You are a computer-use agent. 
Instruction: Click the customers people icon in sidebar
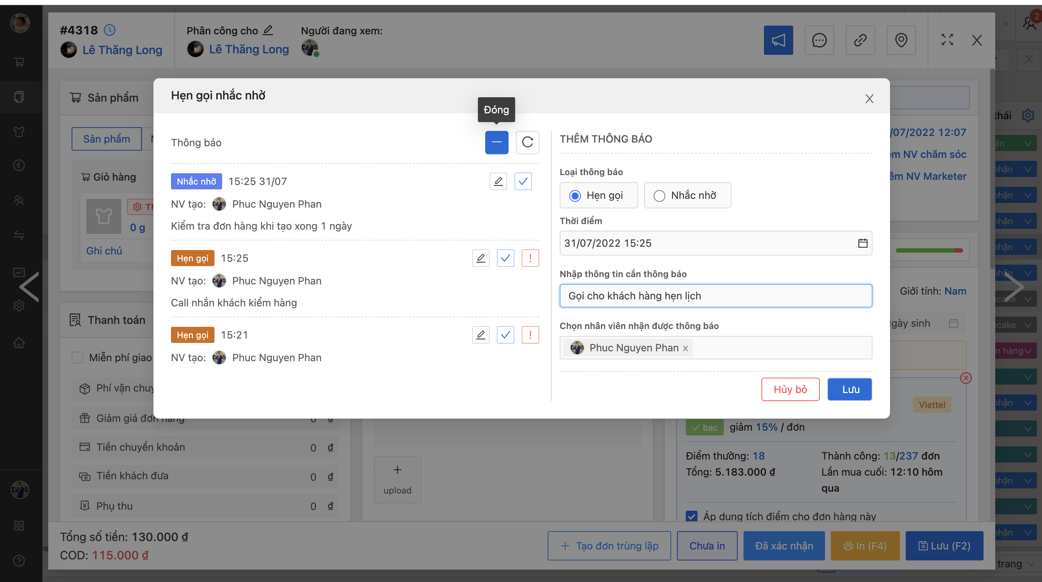(19, 200)
